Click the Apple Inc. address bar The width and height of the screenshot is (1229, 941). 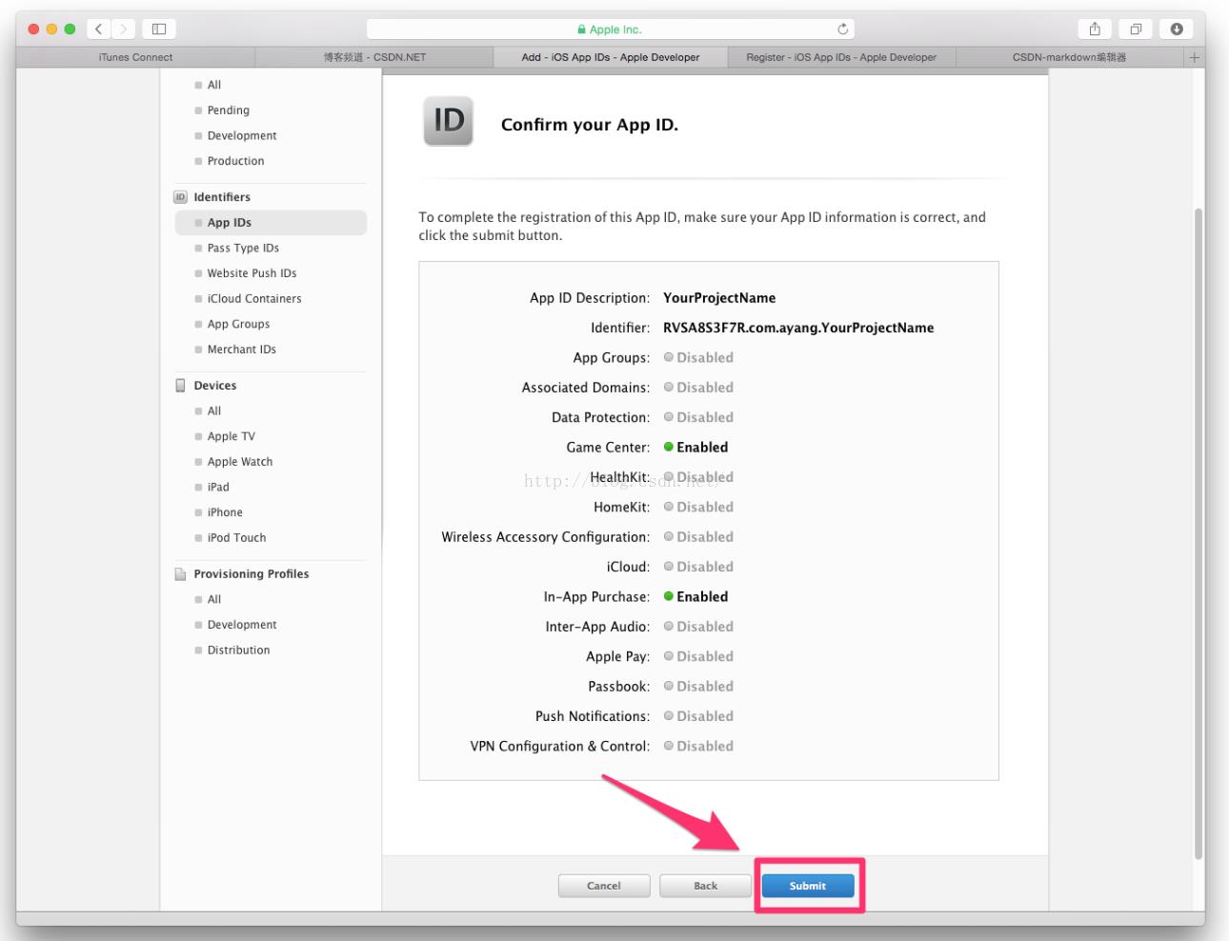point(610,30)
